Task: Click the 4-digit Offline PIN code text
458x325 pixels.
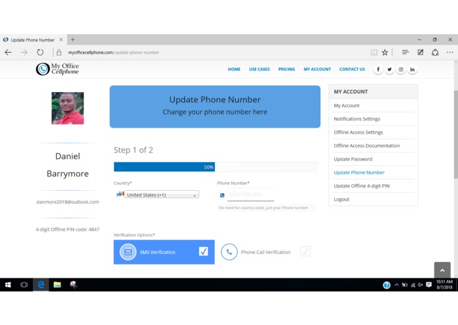Action: click(x=67, y=230)
